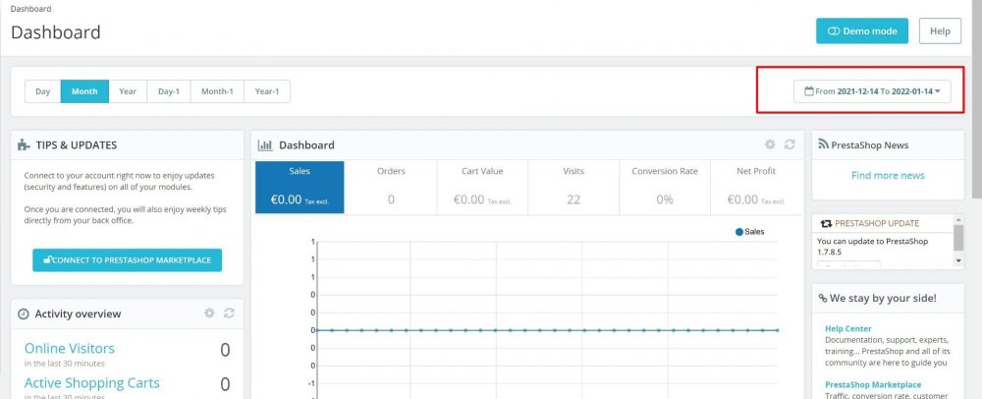Click the scroll down arrow in update box
The image size is (982, 399).
958,260
